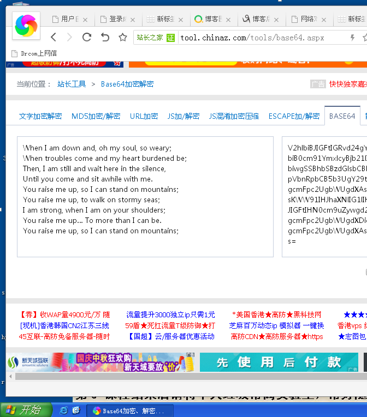The width and height of the screenshot is (367, 417).
Task: Close the 登录 tab
Action: point(133,20)
